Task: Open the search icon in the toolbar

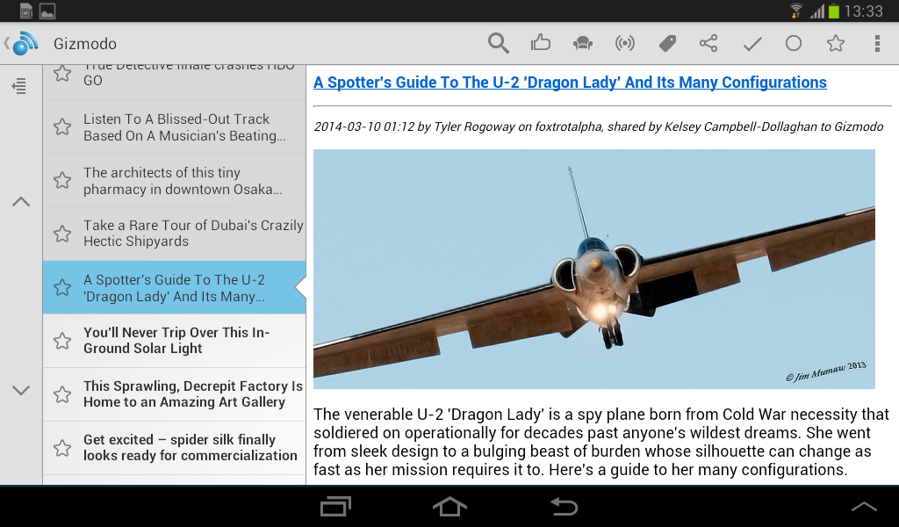Action: (498, 42)
